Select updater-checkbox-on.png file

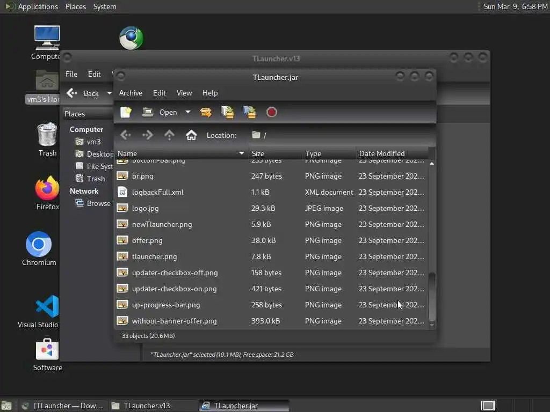271,289
